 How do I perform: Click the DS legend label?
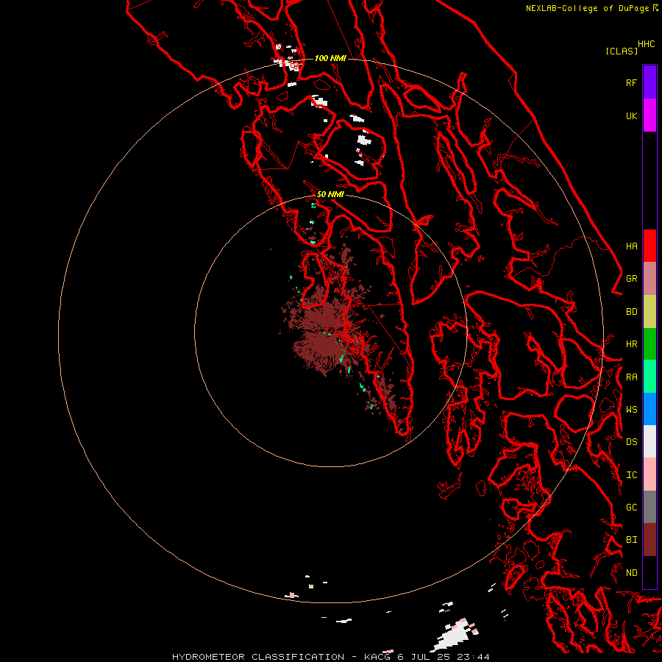point(632,441)
